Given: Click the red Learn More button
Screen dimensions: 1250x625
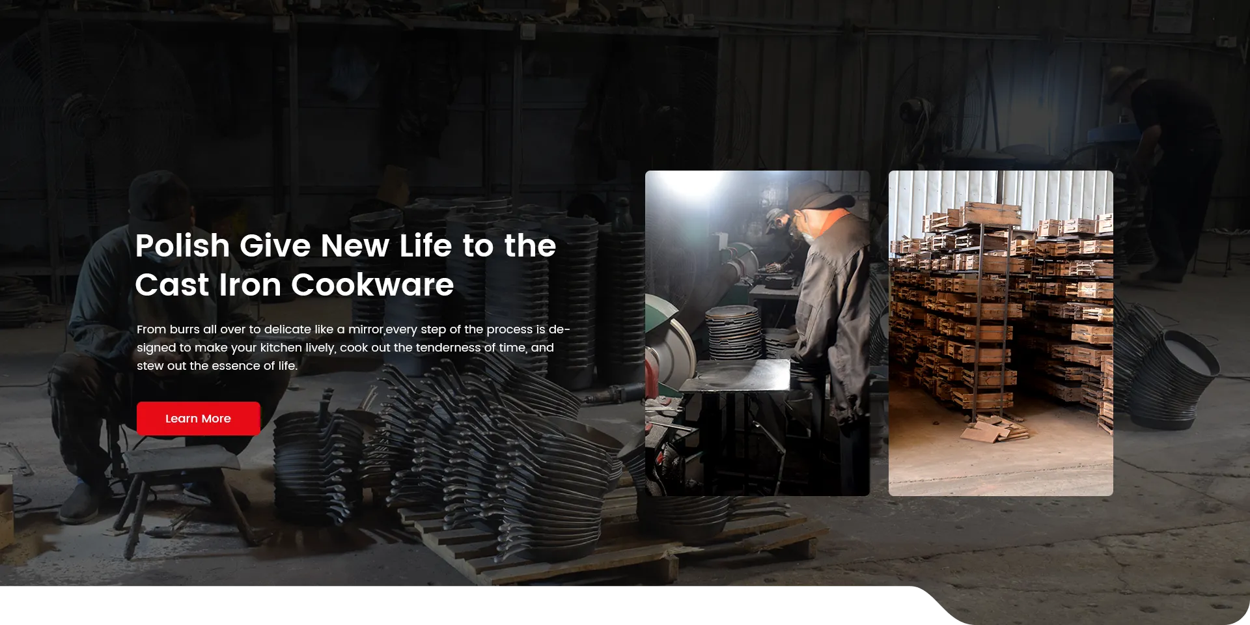Looking at the screenshot, I should click(198, 419).
